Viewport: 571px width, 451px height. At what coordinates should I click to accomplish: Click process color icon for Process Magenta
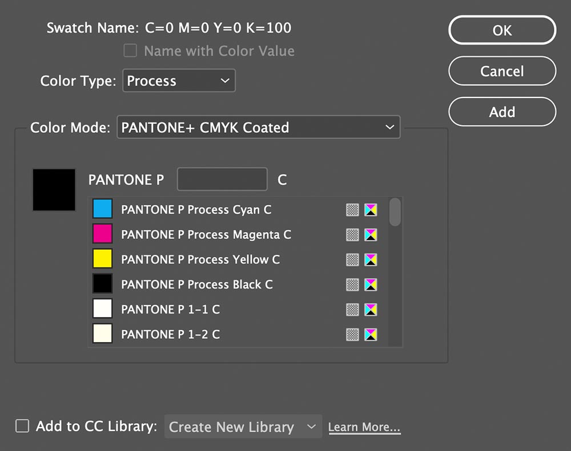click(x=353, y=235)
